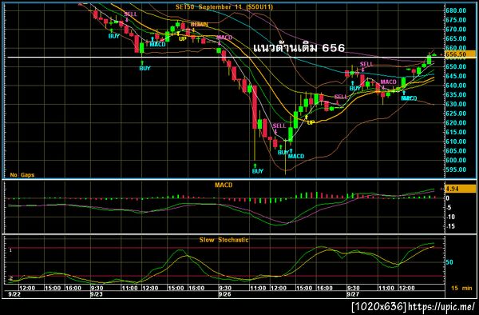Click the 680.00 price axis value

pyautogui.click(x=456, y=10)
